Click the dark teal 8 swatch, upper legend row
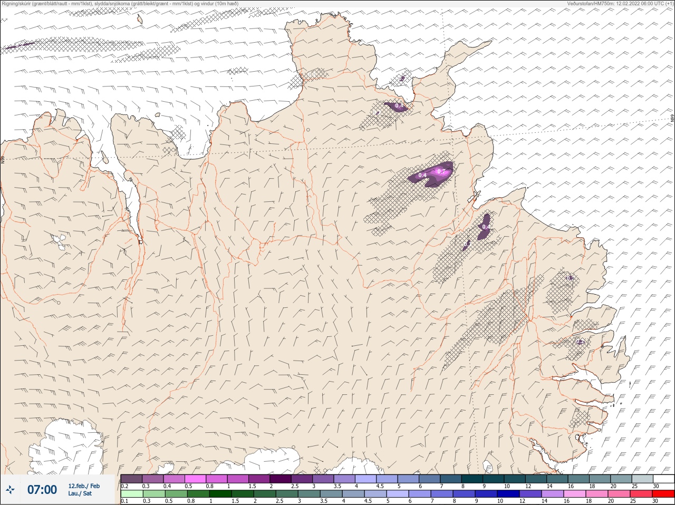The height and width of the screenshot is (505, 675). pos(472,479)
